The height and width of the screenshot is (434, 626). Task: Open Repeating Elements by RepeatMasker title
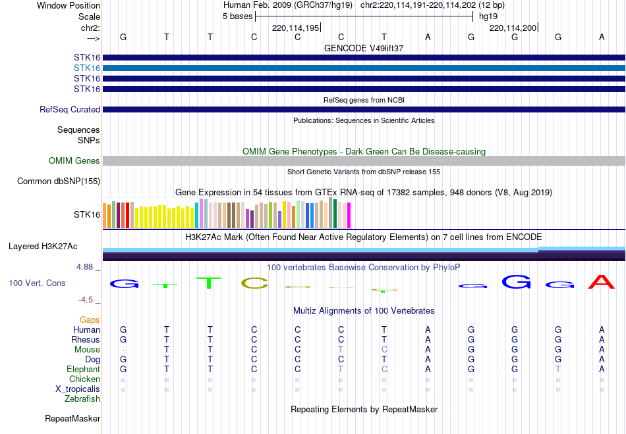[x=364, y=410]
